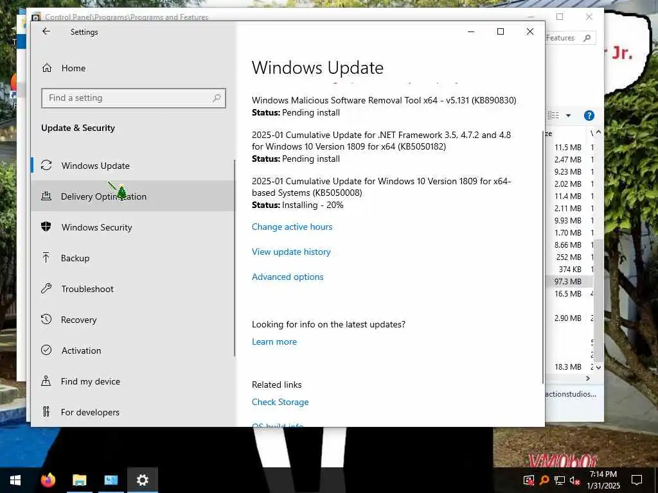Click the Learn more link
The height and width of the screenshot is (493, 658).
click(x=274, y=342)
